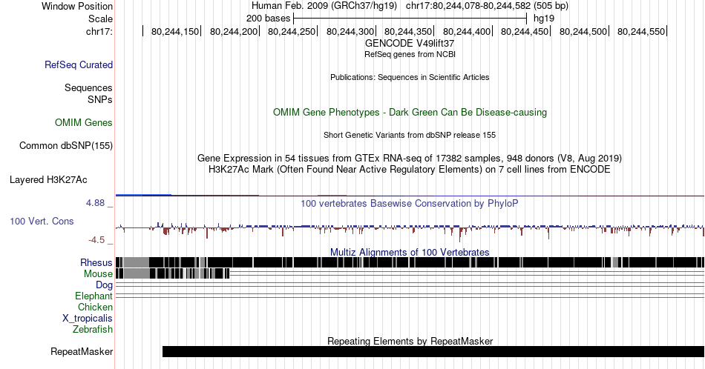This screenshot has width=705, height=369.
Task: Click the RefSeq genes from NCBI title
Action: point(410,54)
